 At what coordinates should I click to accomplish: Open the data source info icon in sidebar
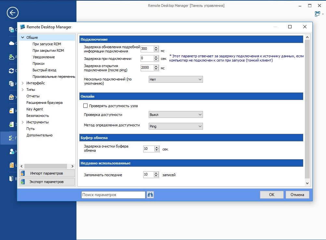(11, 30)
